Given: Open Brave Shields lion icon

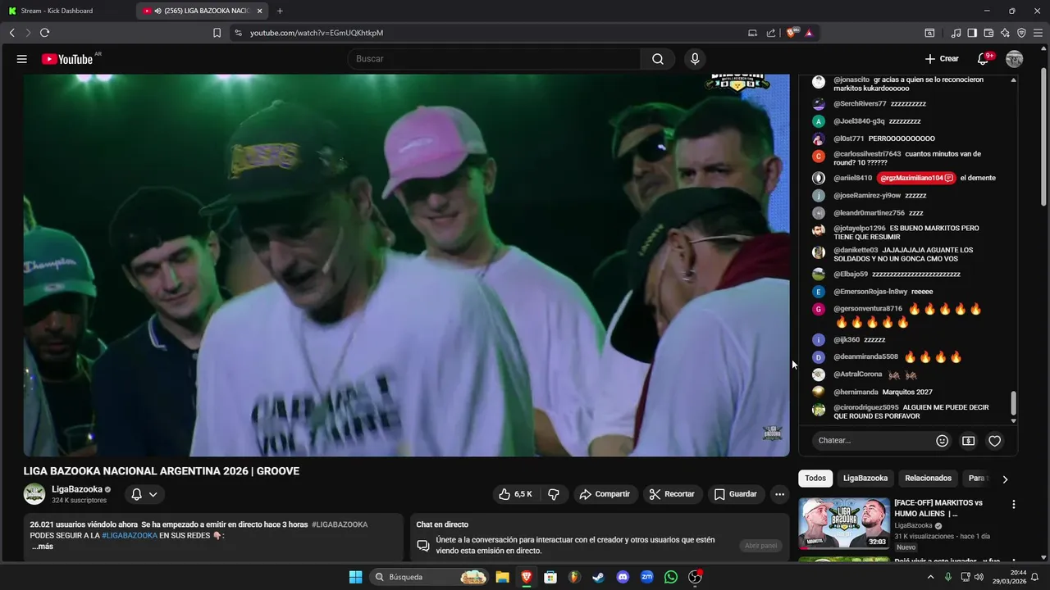Looking at the screenshot, I should (x=792, y=33).
